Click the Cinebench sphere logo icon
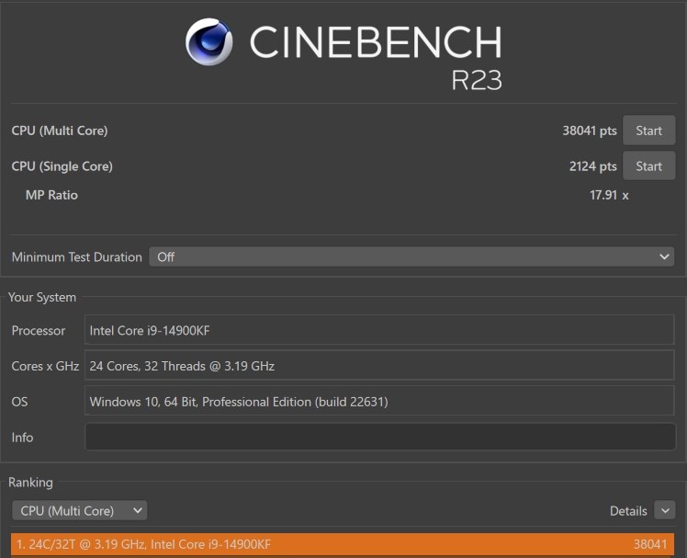The height and width of the screenshot is (558, 687). [x=209, y=41]
